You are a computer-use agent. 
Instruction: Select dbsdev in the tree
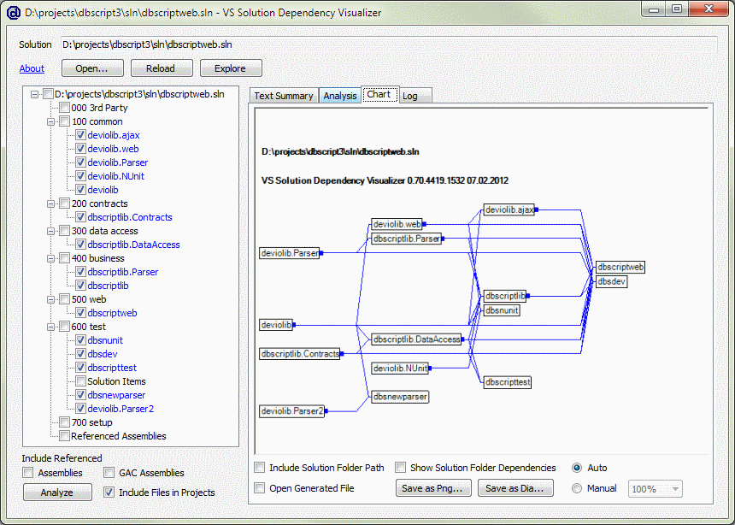(103, 354)
